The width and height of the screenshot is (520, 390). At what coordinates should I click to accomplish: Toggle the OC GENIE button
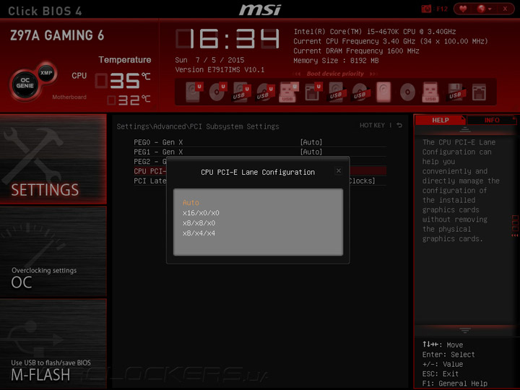pyautogui.click(x=25, y=83)
